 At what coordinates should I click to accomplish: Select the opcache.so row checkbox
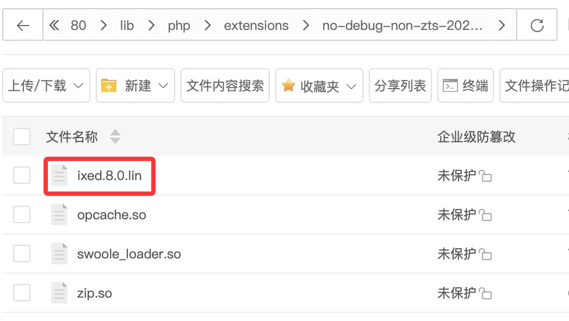pos(22,215)
